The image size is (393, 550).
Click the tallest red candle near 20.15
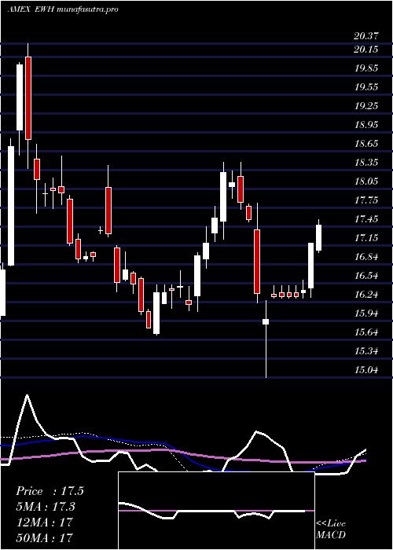[x=28, y=98]
